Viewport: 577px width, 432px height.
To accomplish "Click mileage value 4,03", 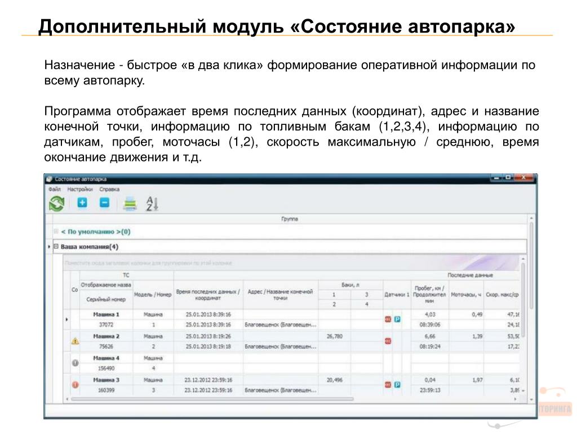I will coord(430,314).
